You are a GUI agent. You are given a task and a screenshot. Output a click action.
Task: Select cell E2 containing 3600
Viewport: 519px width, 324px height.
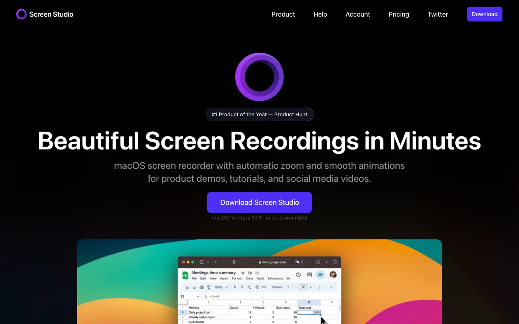[x=309, y=312]
